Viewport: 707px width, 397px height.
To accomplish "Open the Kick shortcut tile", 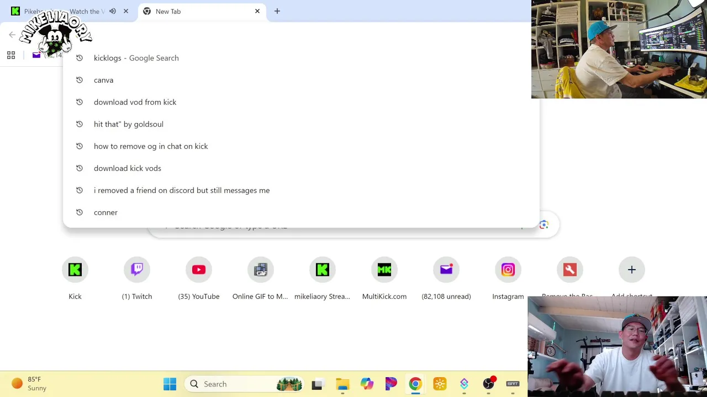I will click(x=75, y=279).
